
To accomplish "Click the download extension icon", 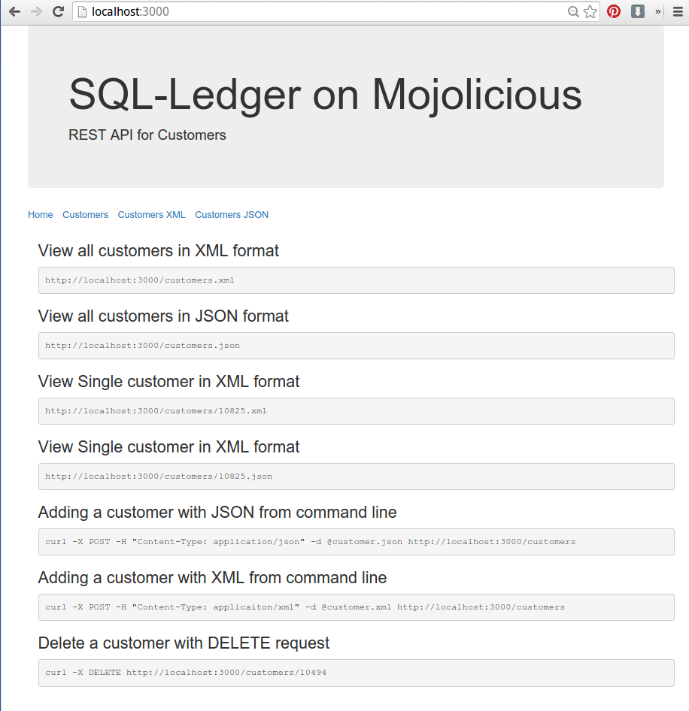I will point(638,11).
